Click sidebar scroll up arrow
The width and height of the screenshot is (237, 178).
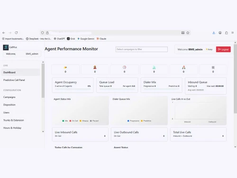tap(43, 62)
